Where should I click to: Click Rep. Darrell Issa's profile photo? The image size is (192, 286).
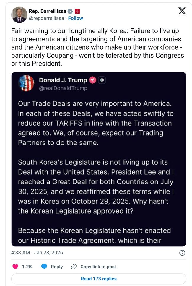coord(19,15)
